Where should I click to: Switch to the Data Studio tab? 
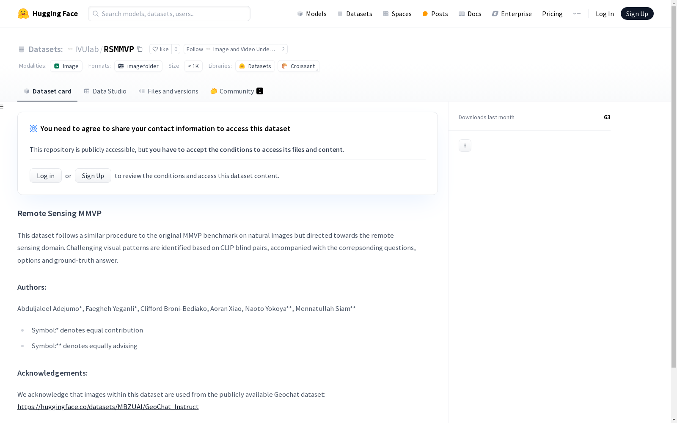[x=105, y=91]
